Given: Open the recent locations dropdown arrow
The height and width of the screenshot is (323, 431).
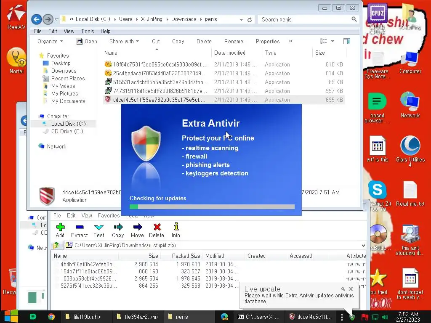Looking at the screenshot, I should [x=57, y=19].
